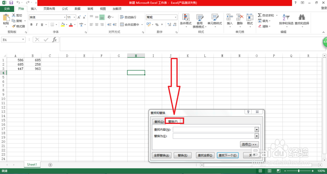Toggle Bold formatting
327x174 pixels.
click(31, 24)
